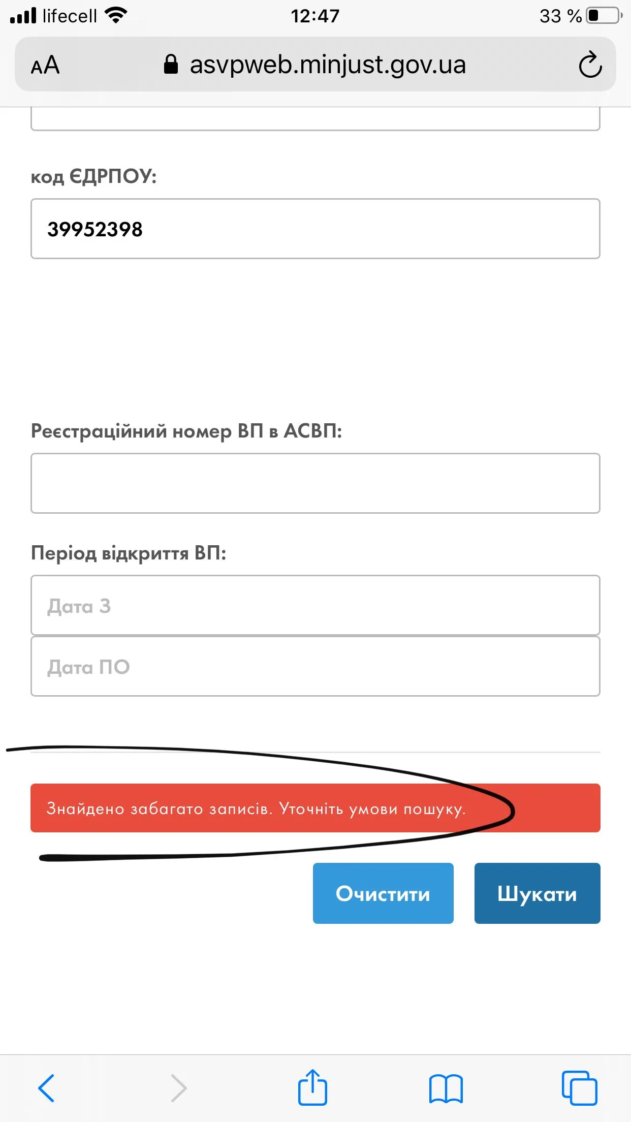Screen dimensions: 631x1122
Task: Tap the Safari reload page icon
Action: (x=590, y=65)
